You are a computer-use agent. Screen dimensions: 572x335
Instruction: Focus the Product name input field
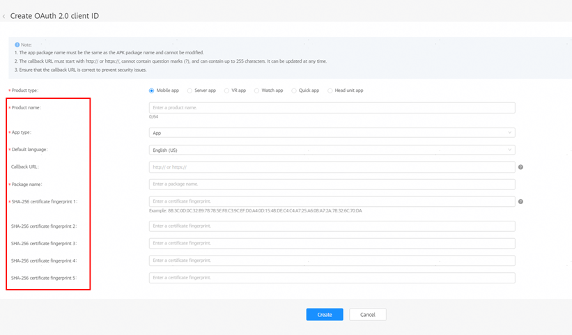coord(332,107)
